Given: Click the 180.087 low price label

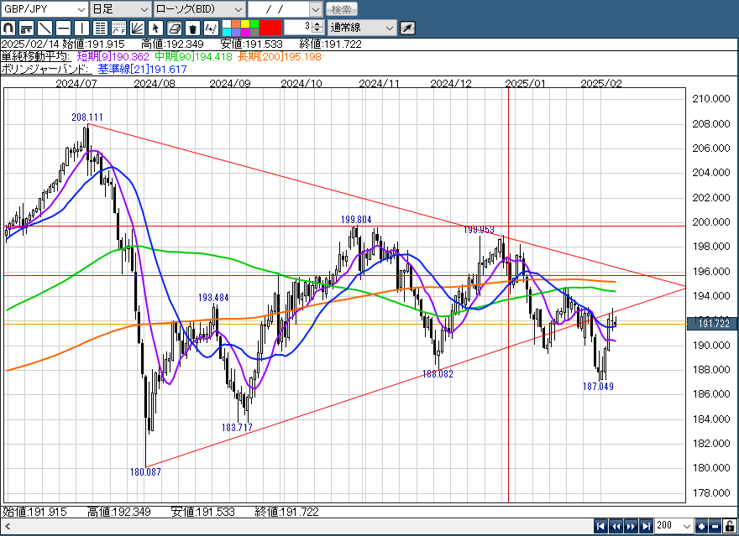Looking at the screenshot, I should click(x=145, y=472).
